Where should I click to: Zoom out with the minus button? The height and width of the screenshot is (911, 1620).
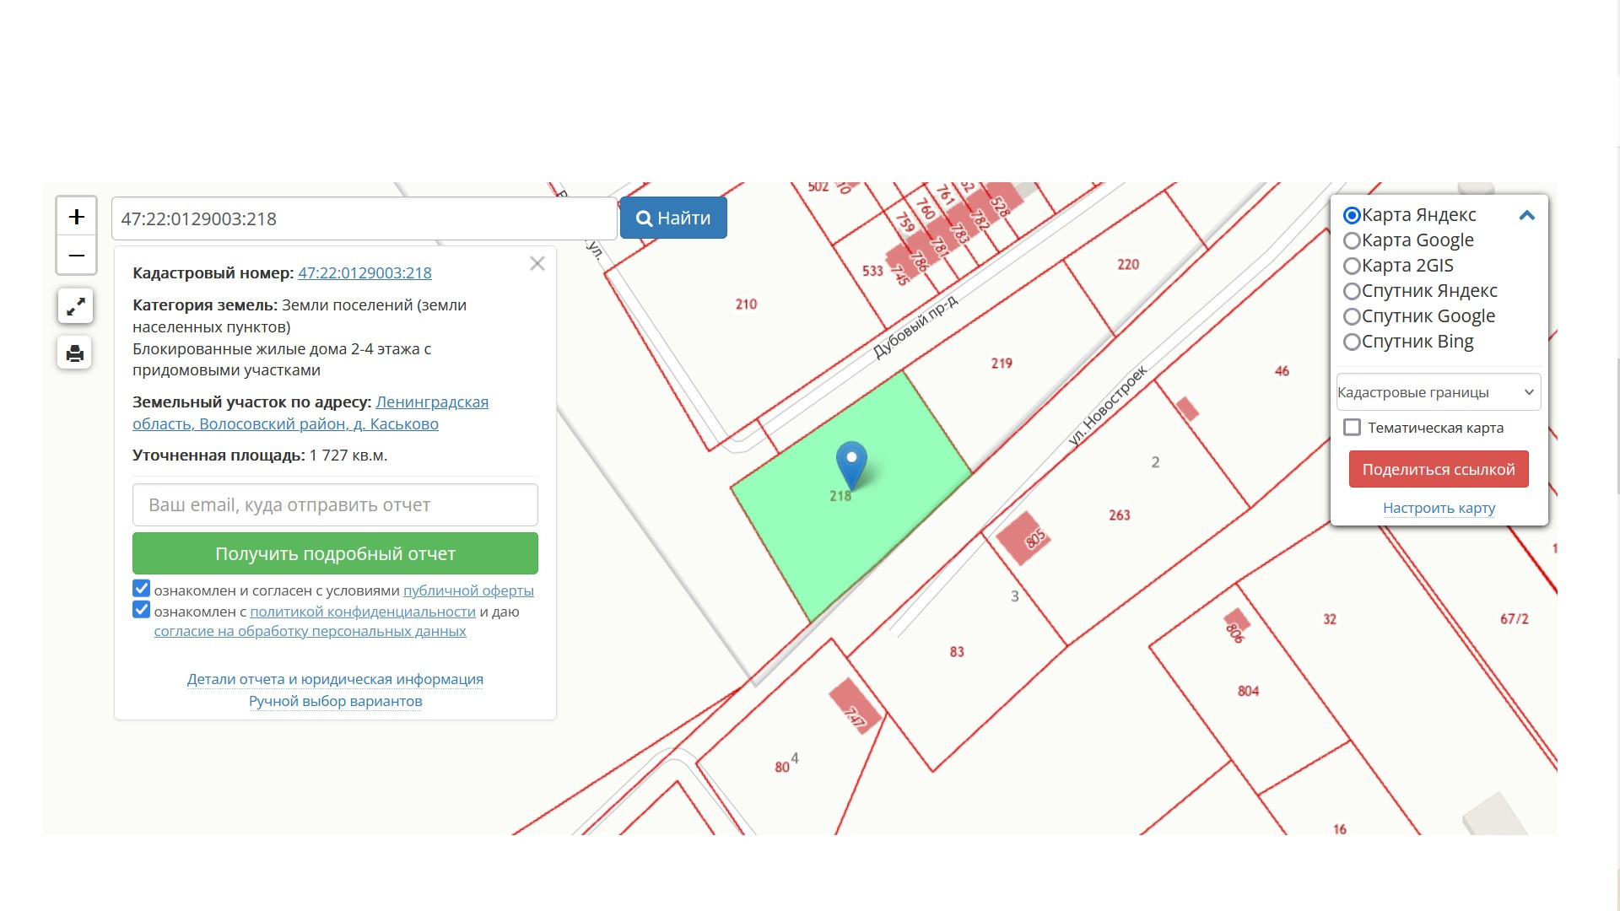click(76, 256)
